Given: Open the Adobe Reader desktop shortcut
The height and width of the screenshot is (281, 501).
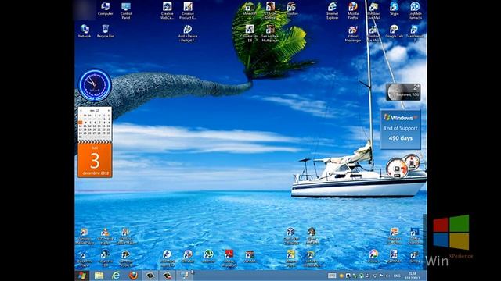Looking at the screenshot, I should click(x=229, y=258).
